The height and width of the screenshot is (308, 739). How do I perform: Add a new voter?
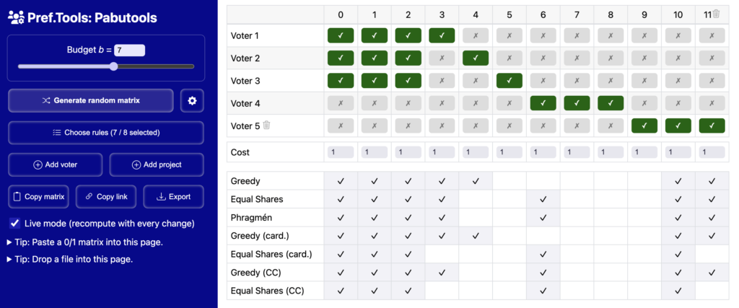(x=55, y=165)
